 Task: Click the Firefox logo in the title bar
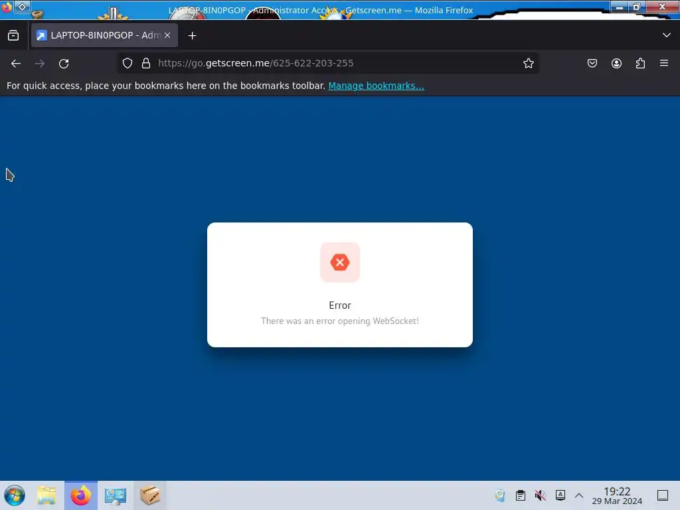pos(7,7)
